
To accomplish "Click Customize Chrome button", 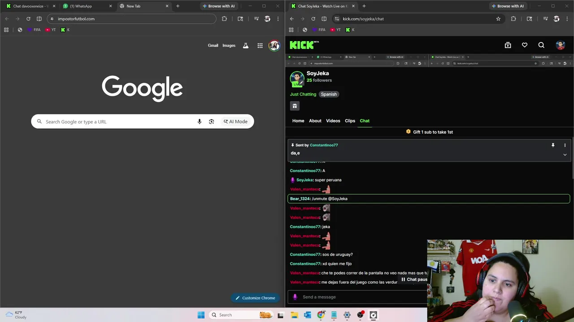I will click(255, 298).
